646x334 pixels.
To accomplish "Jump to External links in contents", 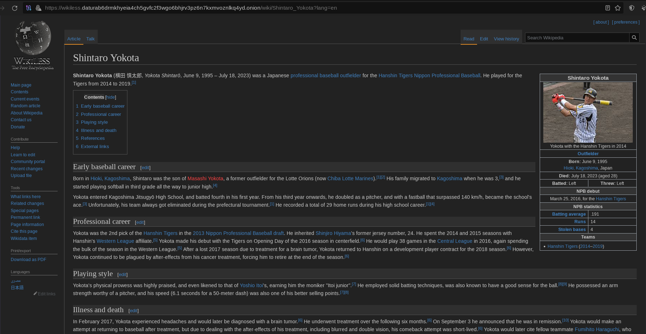I will click(95, 147).
